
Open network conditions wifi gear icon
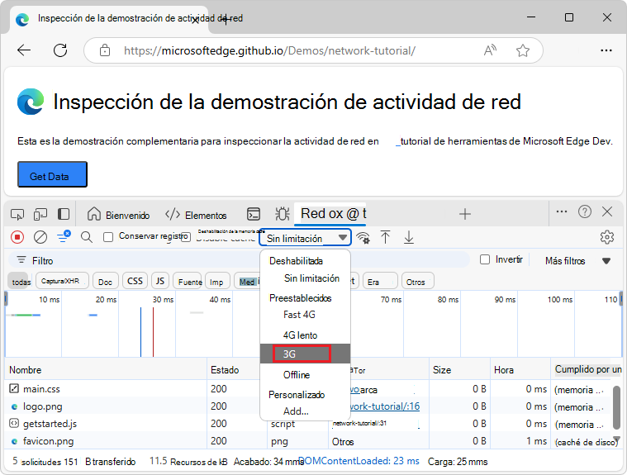363,238
